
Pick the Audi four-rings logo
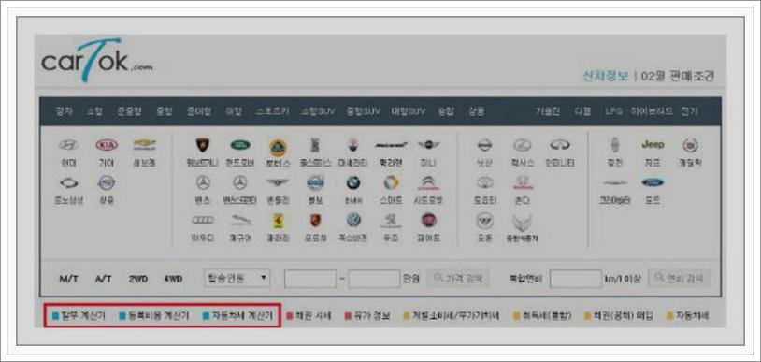(x=202, y=221)
